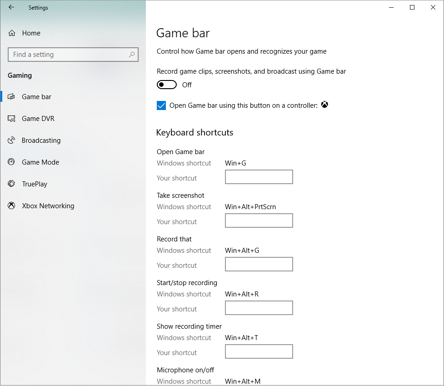Open the Home settings page
The image size is (444, 386).
31,33
